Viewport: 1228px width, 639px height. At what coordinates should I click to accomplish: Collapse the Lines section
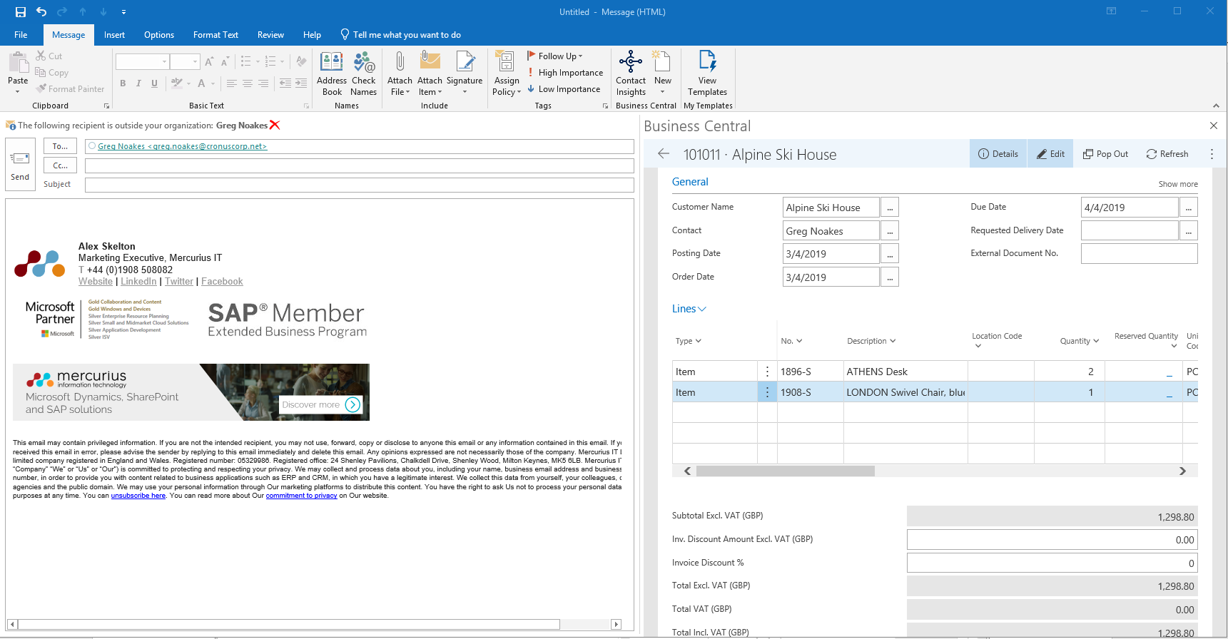click(689, 309)
